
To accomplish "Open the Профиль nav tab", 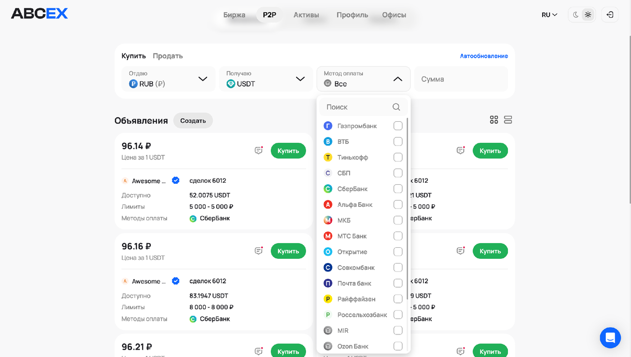I will coord(352,15).
